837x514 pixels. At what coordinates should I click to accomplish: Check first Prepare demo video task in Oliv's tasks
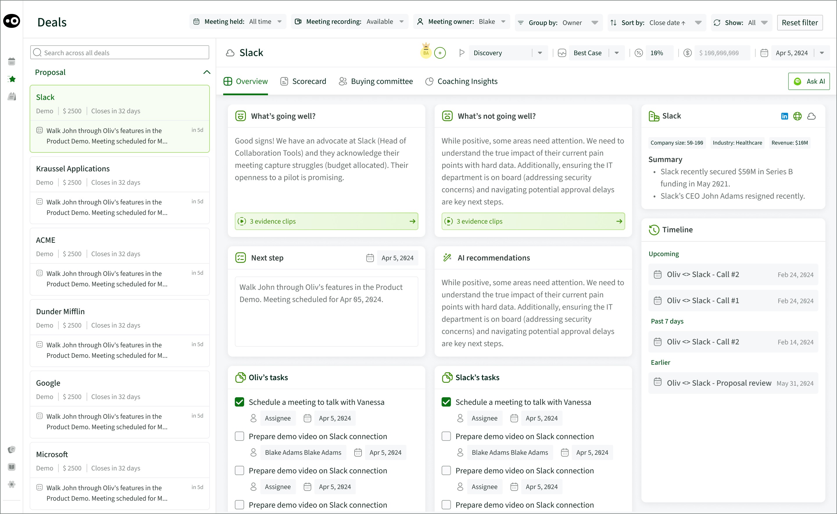click(239, 436)
